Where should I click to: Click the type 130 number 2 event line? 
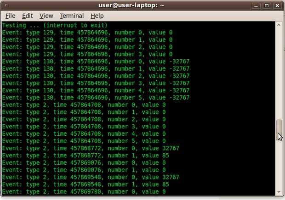96,76
